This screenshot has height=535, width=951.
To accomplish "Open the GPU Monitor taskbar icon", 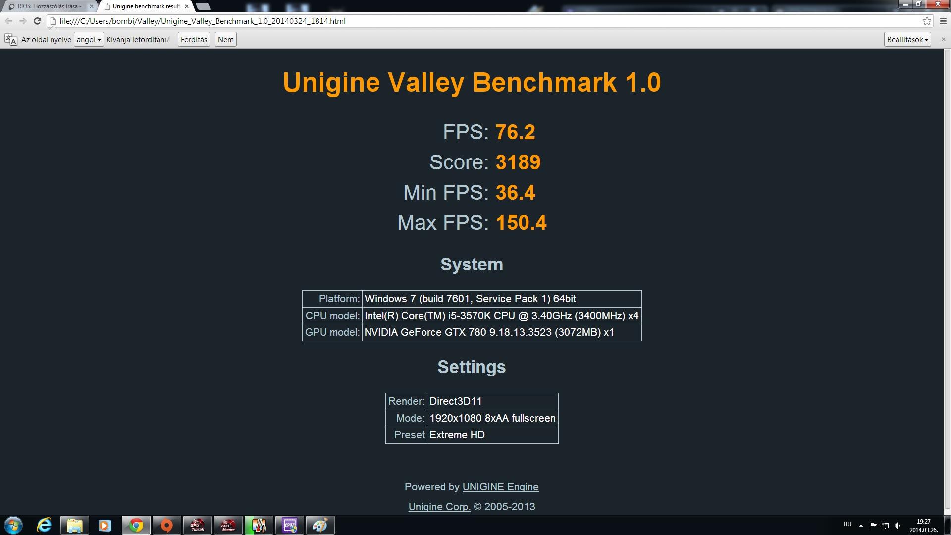I will pyautogui.click(x=228, y=525).
